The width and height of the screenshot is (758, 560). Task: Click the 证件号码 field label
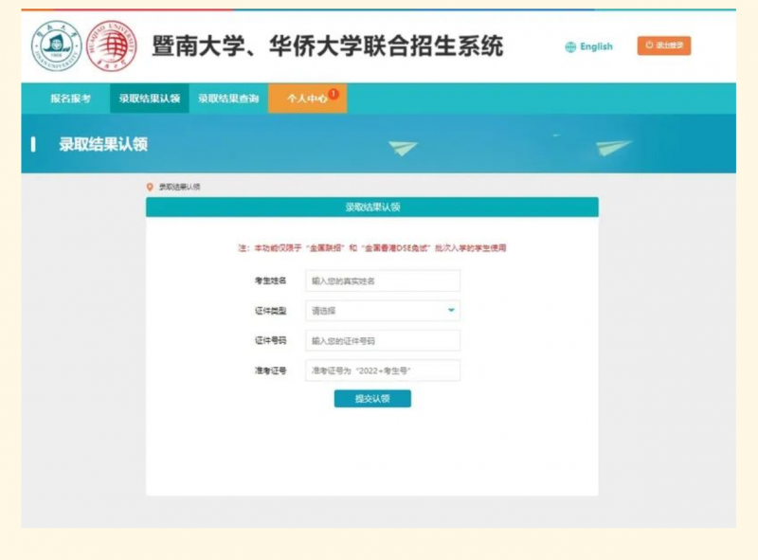[x=270, y=341]
